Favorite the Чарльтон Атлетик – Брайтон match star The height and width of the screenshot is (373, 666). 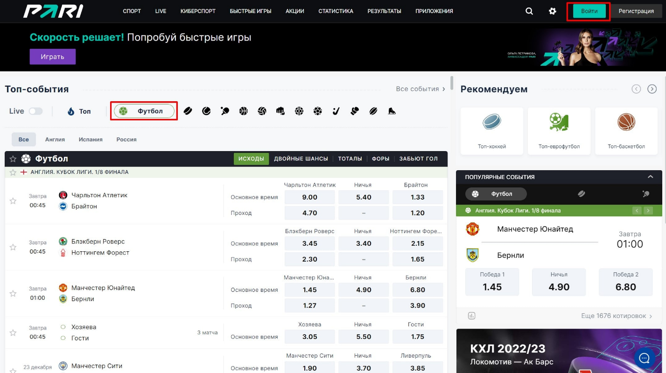(x=13, y=201)
